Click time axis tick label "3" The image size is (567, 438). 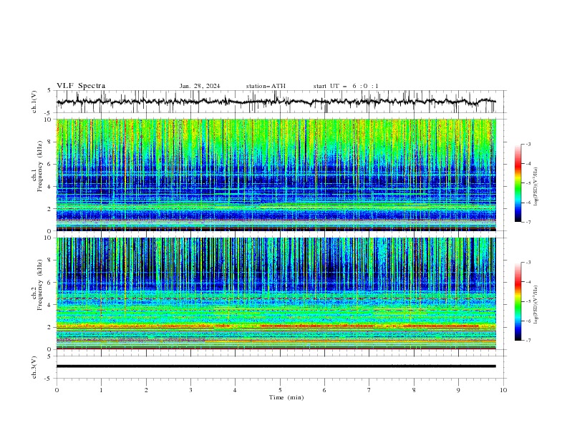pos(190,390)
